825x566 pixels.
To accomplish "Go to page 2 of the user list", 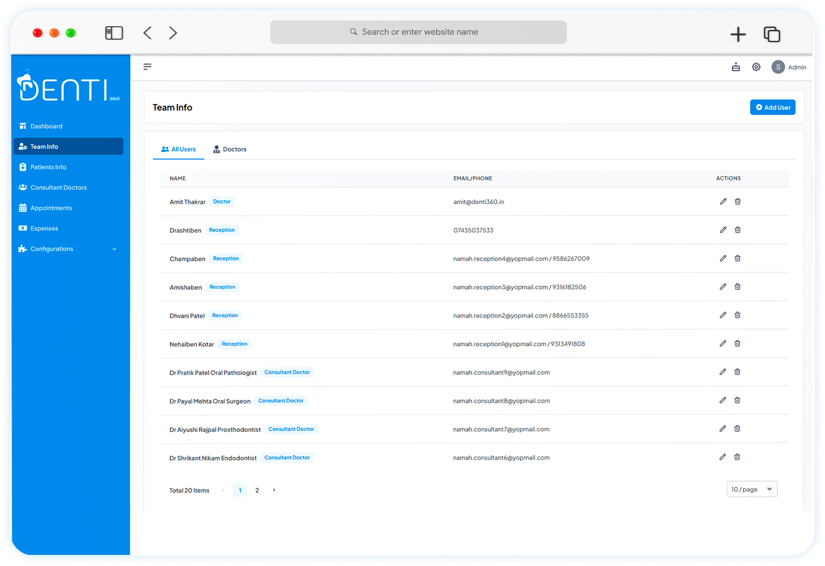I will coord(257,490).
